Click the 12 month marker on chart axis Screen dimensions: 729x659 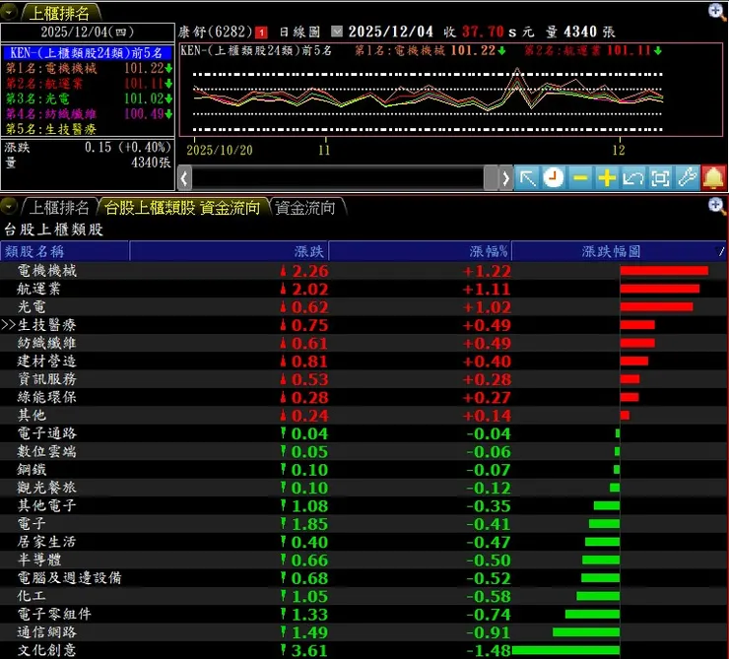pos(619,150)
